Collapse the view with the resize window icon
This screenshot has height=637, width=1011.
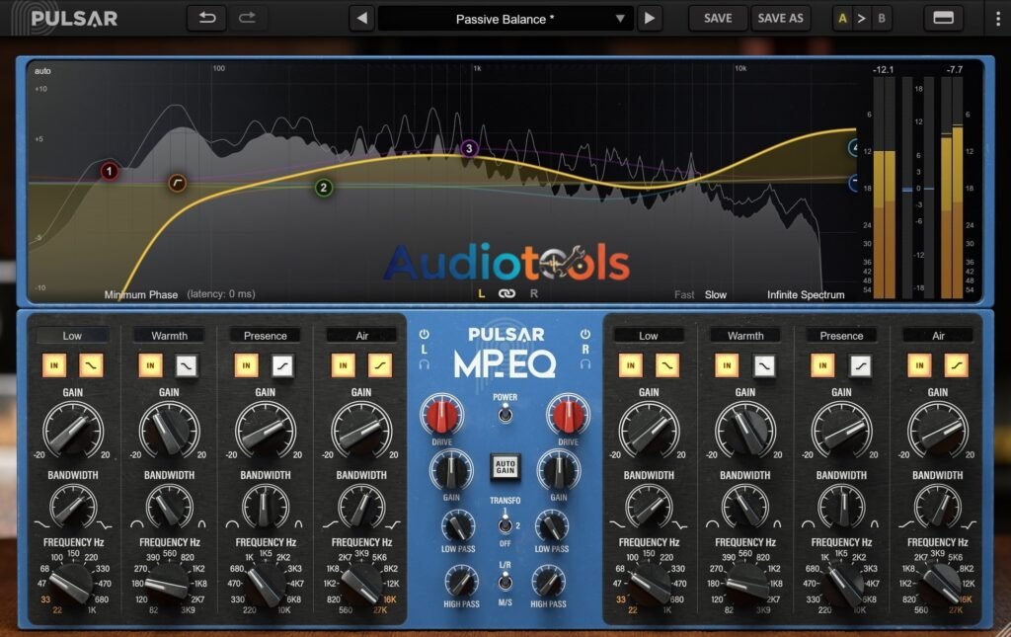coord(943,18)
